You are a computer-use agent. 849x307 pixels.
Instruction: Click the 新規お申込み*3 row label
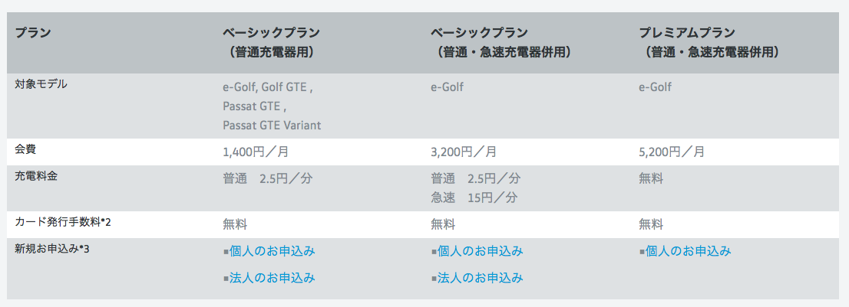52,249
